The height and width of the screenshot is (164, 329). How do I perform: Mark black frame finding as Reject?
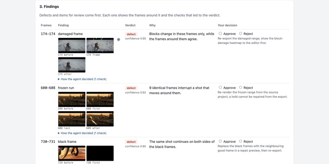[x=240, y=141]
